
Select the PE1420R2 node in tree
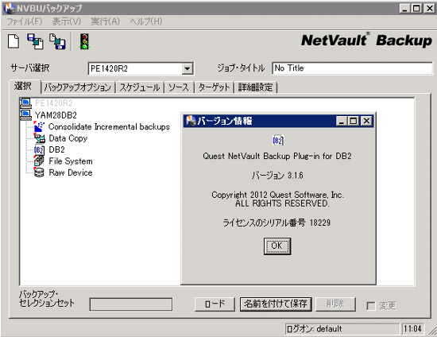[x=53, y=103]
